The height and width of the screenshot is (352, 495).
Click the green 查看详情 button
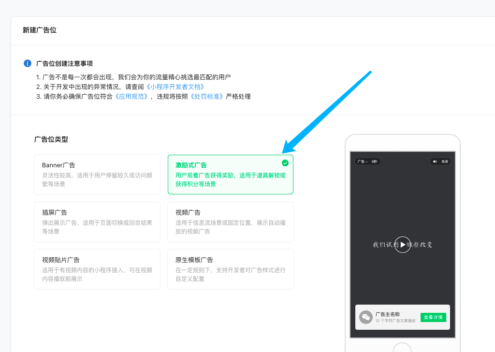(x=433, y=317)
